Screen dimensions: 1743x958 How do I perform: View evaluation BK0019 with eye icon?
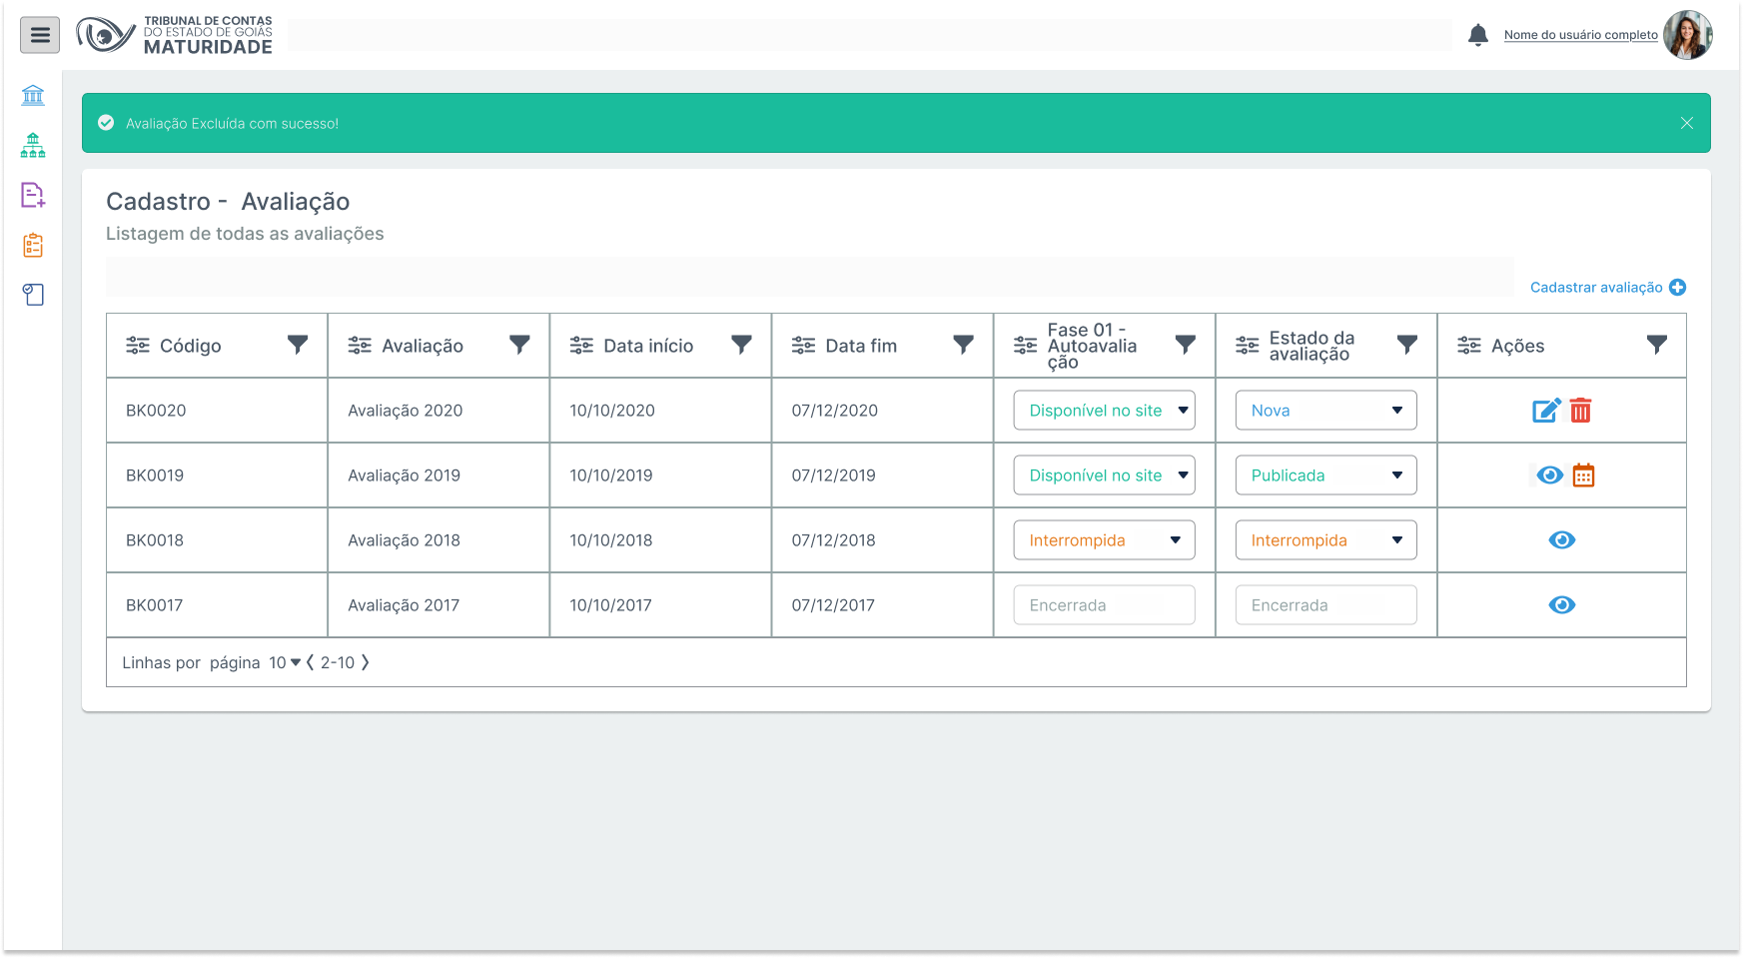tap(1549, 476)
